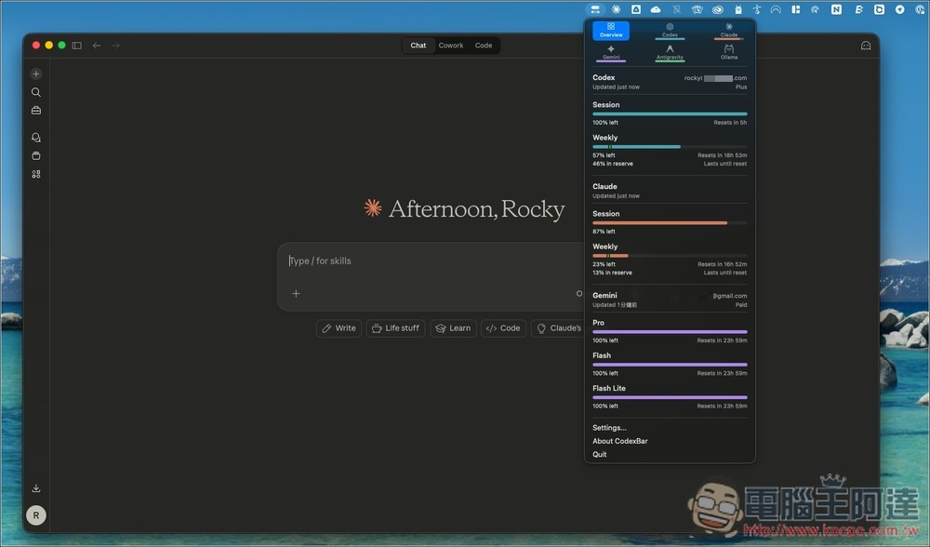
Task: Click the briefcase icon in the left sidebar
Action: (36, 111)
